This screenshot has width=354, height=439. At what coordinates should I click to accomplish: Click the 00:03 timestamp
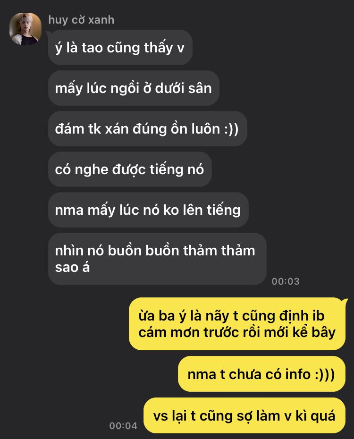[x=286, y=281]
